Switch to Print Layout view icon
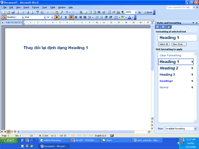 click(x=8, y=132)
